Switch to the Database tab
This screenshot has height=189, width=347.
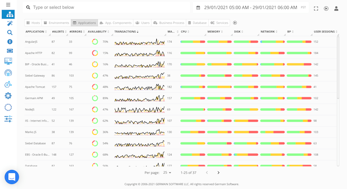pos(197,23)
